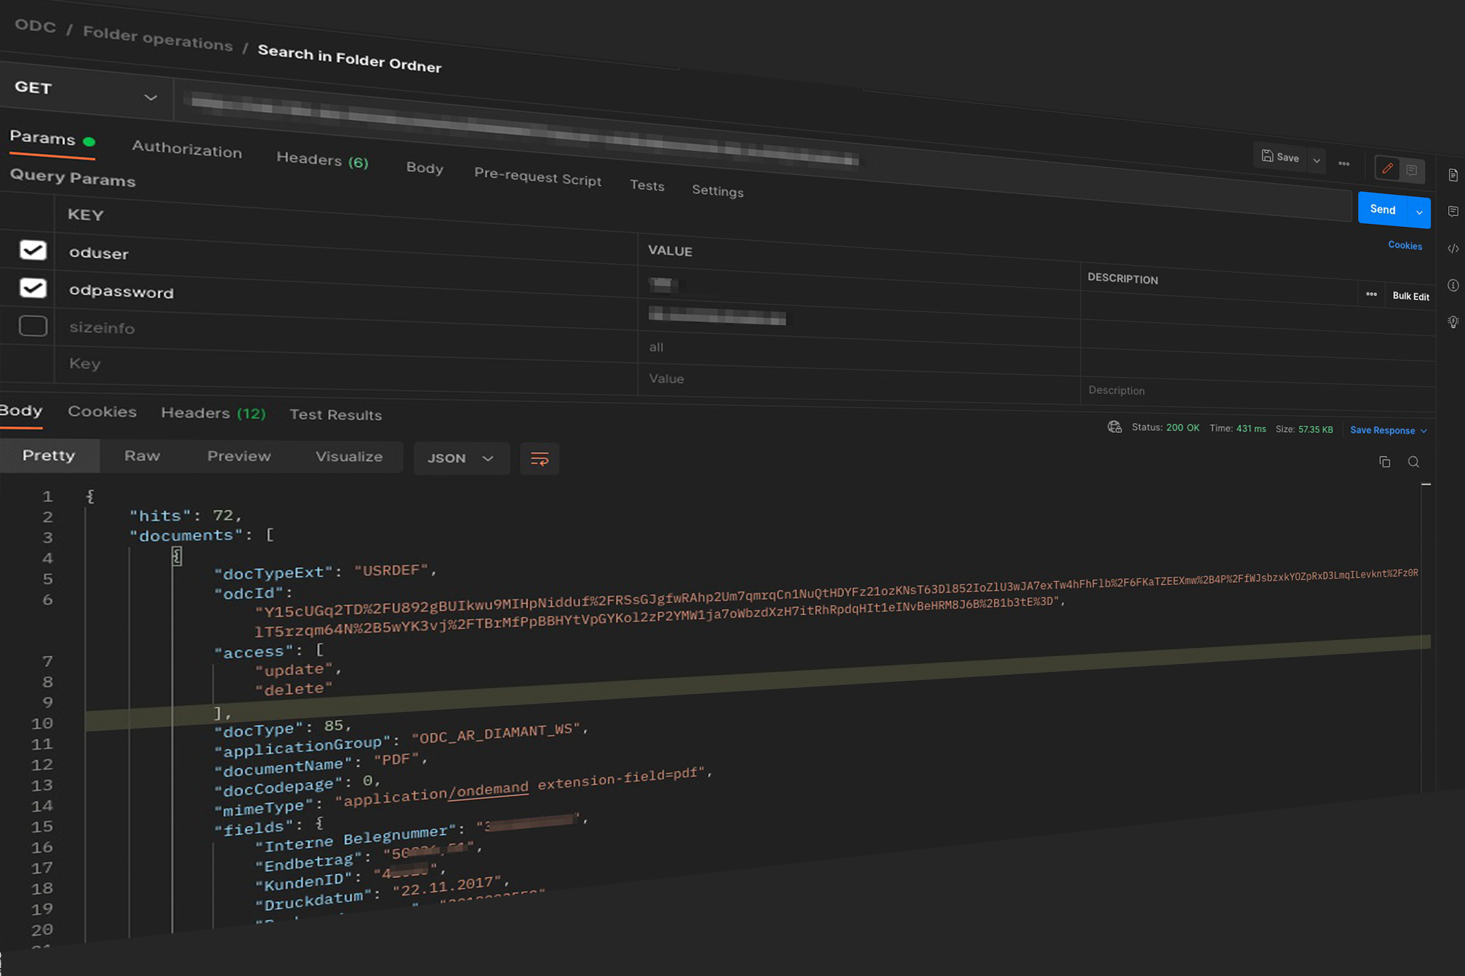This screenshot has height=976, width=1465.
Task: Copy the response body
Action: [x=1384, y=461]
